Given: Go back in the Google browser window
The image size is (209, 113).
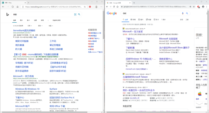Looking at the screenshot, I should [107, 7].
